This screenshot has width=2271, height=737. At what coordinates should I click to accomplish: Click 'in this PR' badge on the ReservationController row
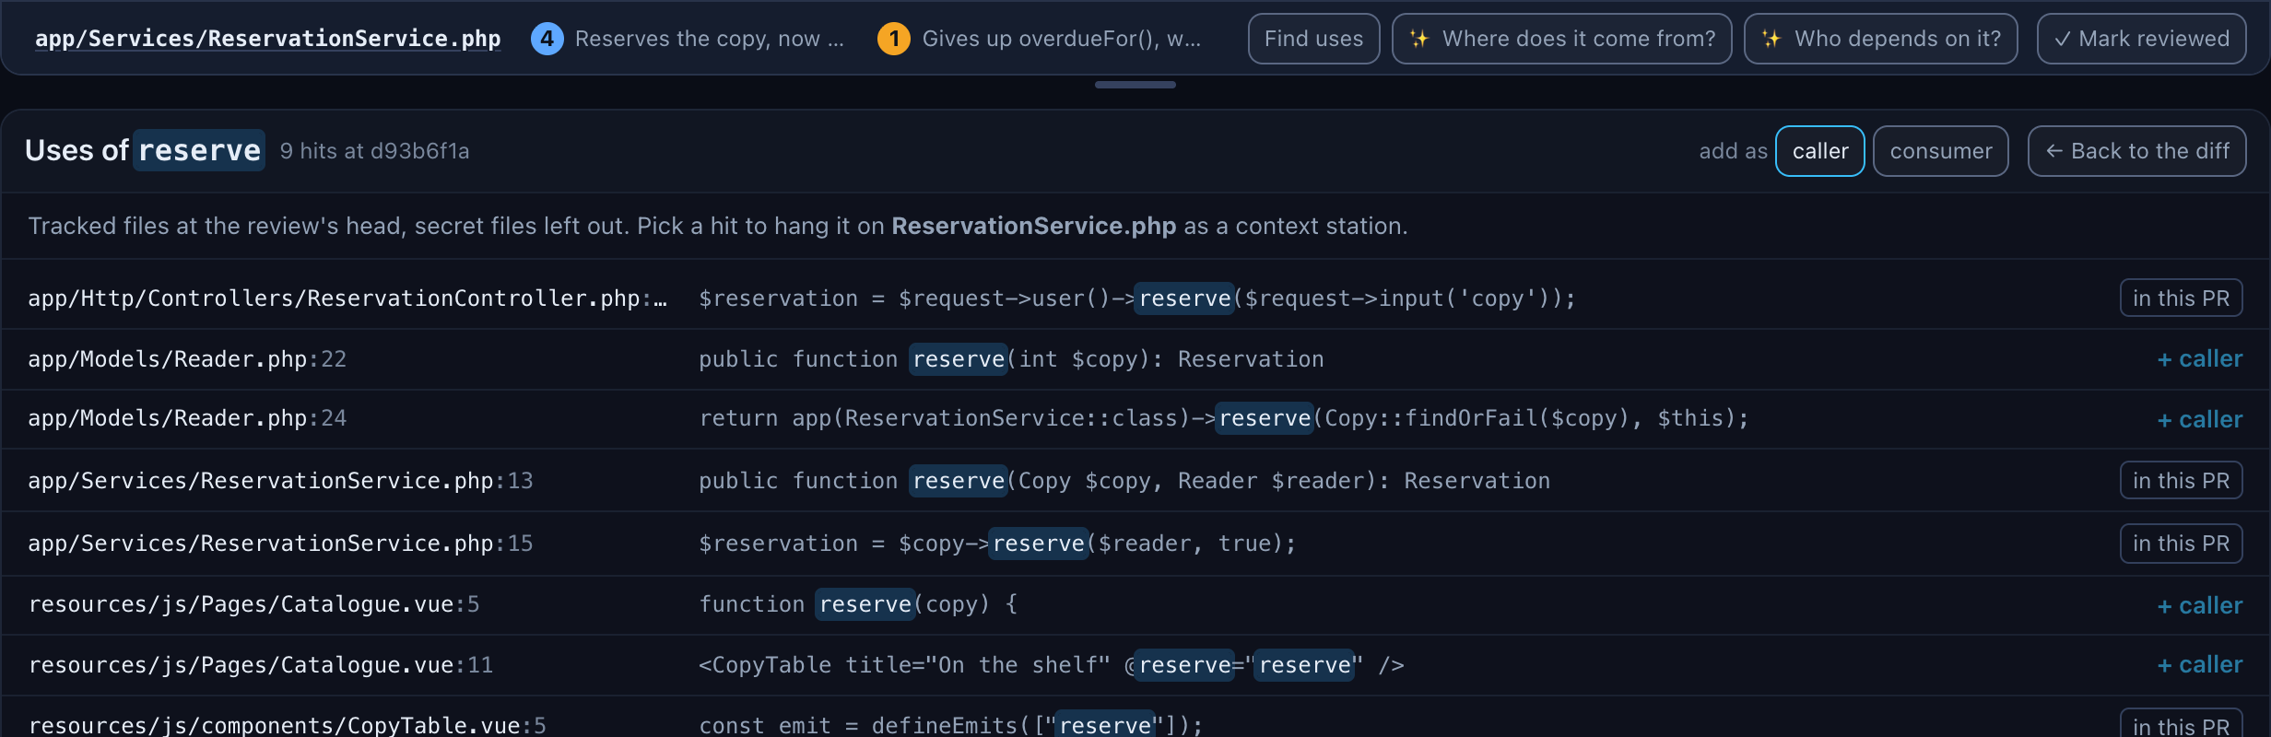(2182, 298)
